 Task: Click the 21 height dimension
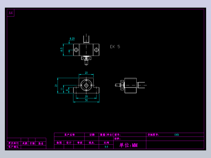56,85
